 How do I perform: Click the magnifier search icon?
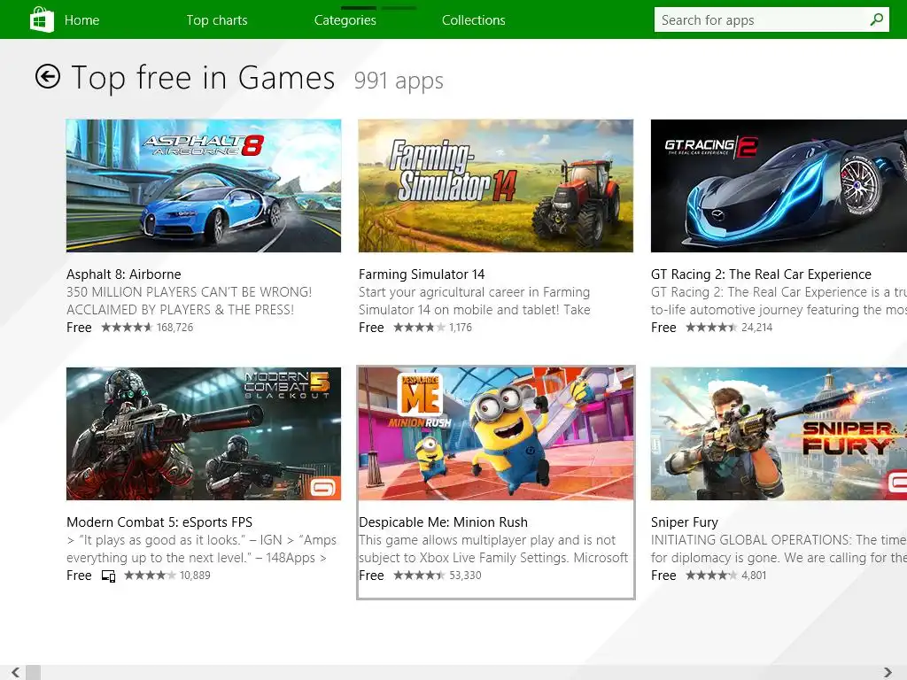[876, 19]
